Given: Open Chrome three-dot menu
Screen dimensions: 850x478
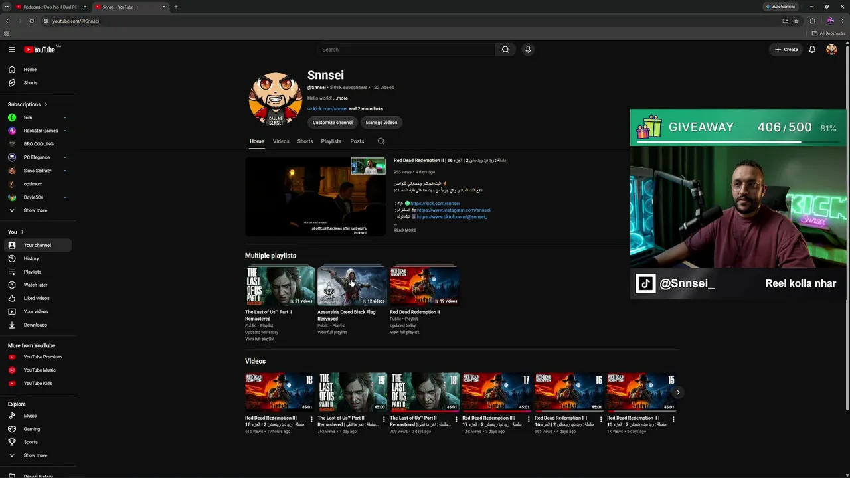Looking at the screenshot, I should point(843,21).
